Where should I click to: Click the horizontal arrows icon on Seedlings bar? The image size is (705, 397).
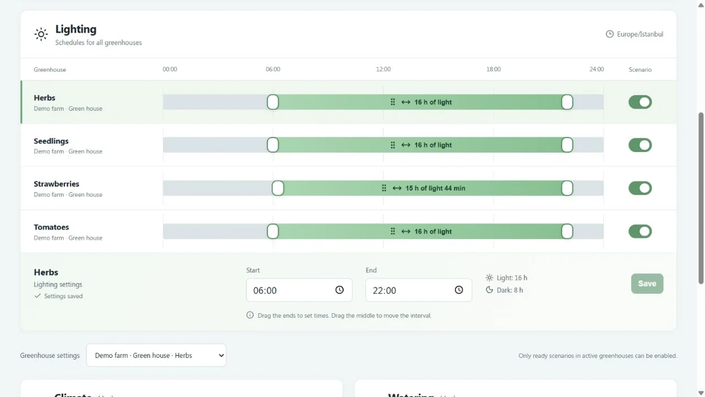click(406, 145)
